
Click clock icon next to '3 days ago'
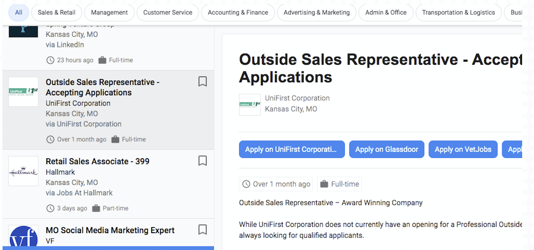pyautogui.click(x=50, y=208)
